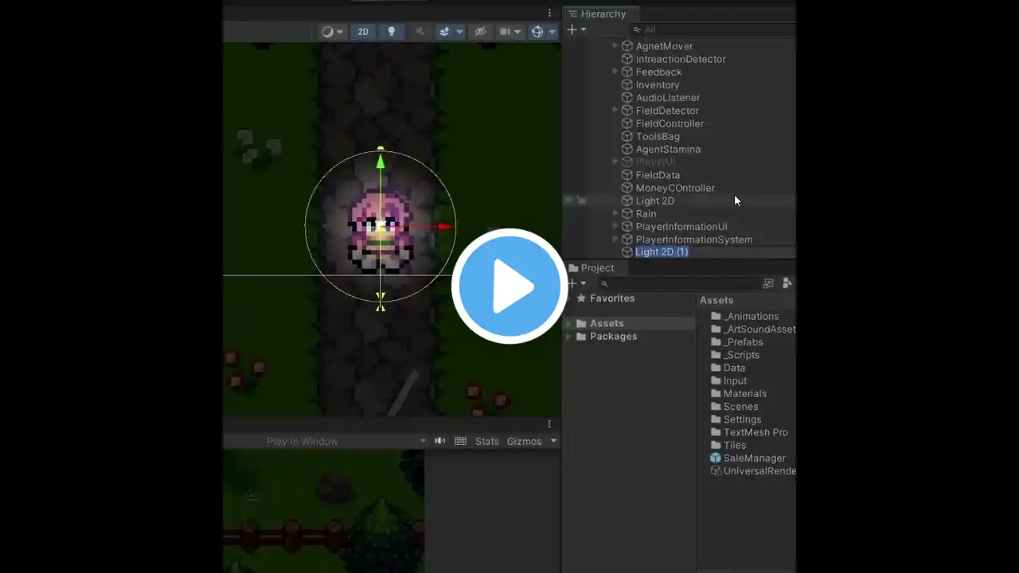
Task: Toggle scene effects (skybox/fog) button
Action: coord(444,32)
